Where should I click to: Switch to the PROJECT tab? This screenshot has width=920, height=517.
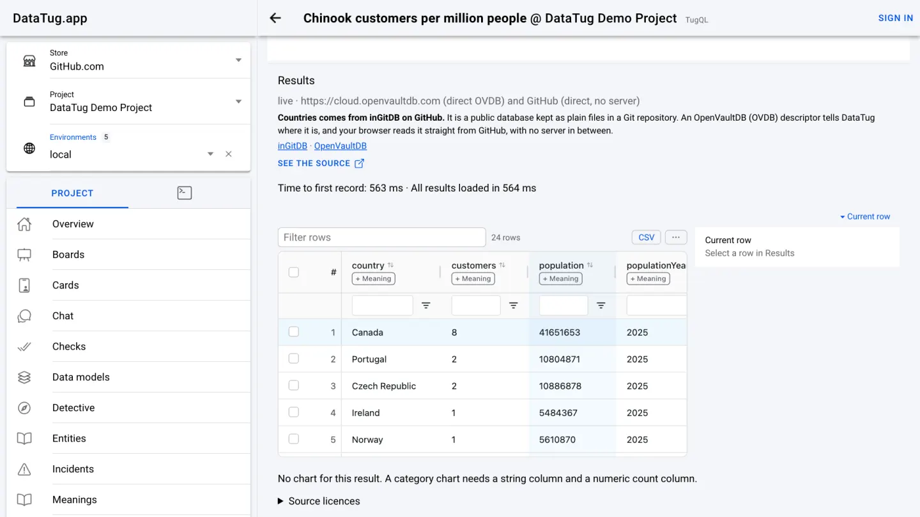coord(72,193)
